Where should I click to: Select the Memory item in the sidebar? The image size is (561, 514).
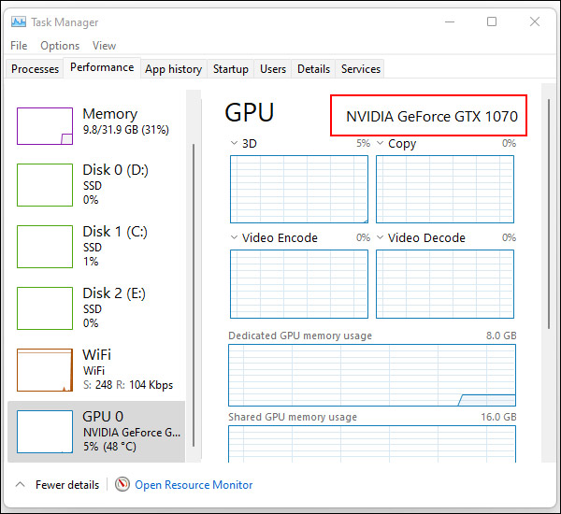pyautogui.click(x=96, y=126)
